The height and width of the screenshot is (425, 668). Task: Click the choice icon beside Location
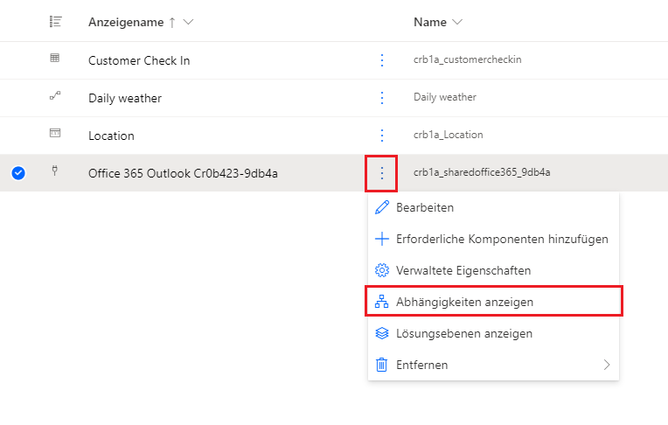pos(55,133)
